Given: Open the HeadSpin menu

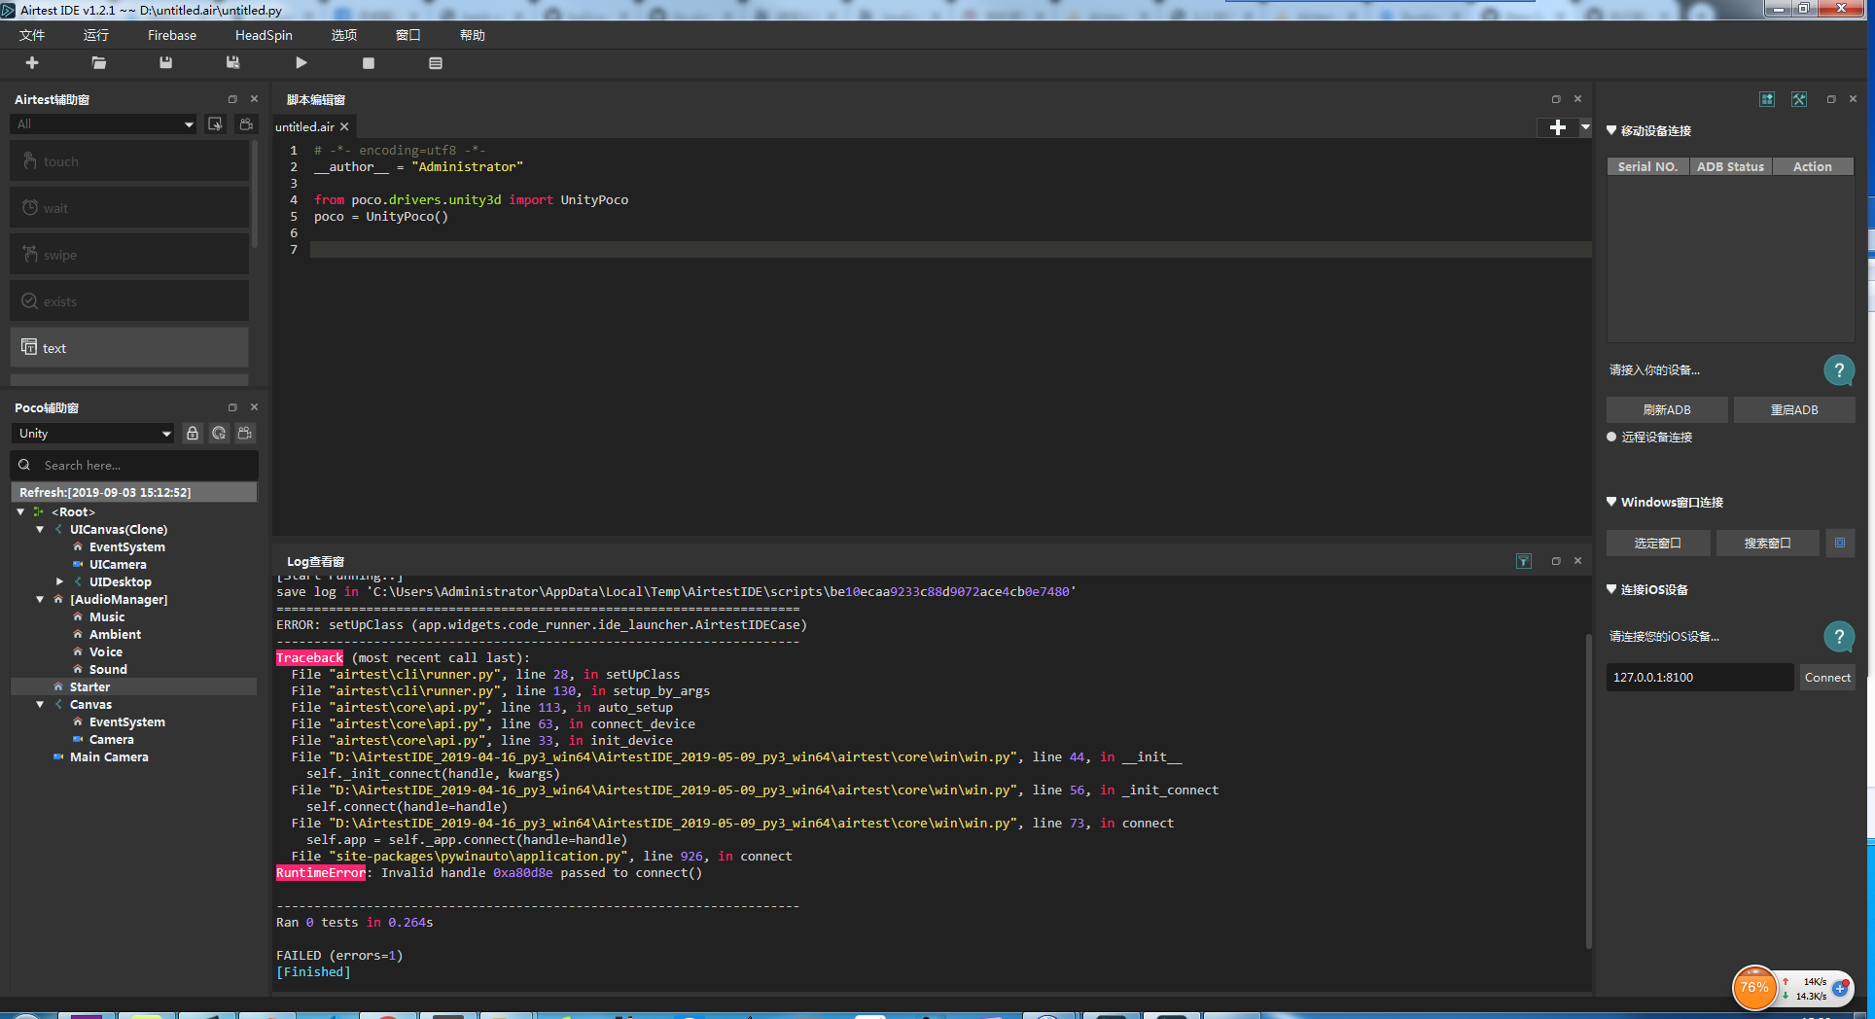Looking at the screenshot, I should [x=264, y=35].
